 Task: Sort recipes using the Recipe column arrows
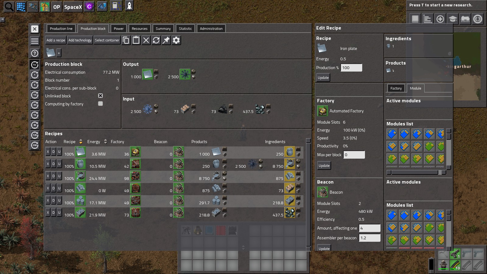[x=81, y=142]
